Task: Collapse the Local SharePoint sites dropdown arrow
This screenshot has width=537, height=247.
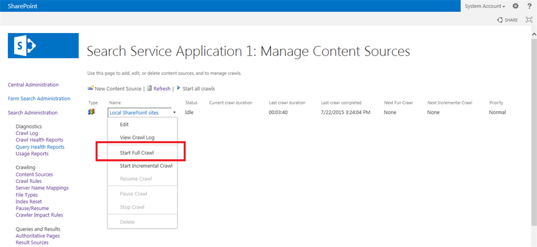Action: click(x=174, y=112)
